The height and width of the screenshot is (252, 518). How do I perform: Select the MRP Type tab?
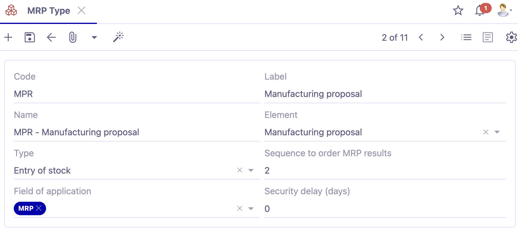pos(48,10)
